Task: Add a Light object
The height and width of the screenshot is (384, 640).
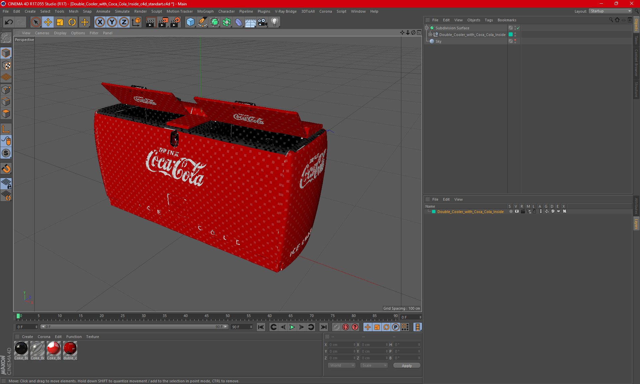Action: click(275, 22)
